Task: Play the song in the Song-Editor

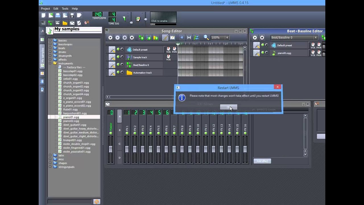Action: [x=110, y=38]
